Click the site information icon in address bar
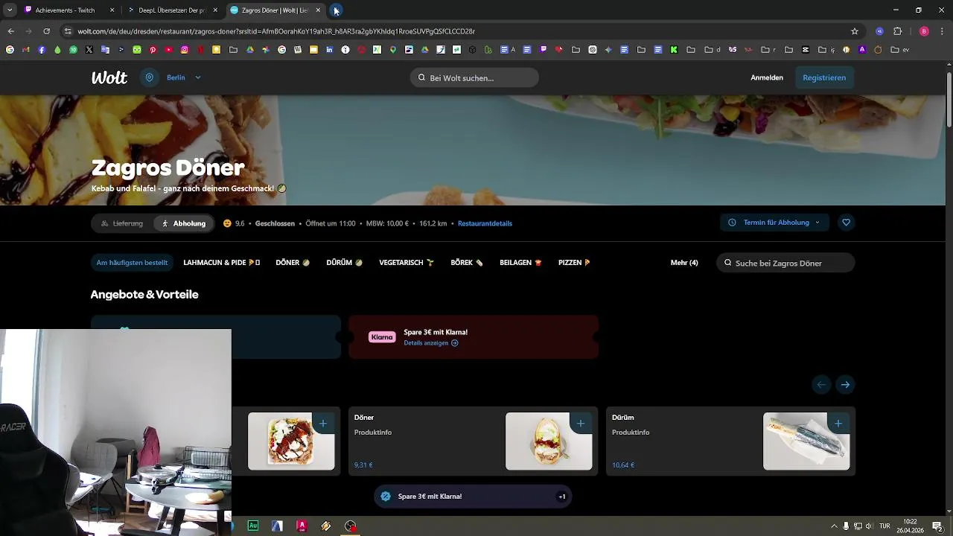Viewport: 953px width, 536px height. 68,31
